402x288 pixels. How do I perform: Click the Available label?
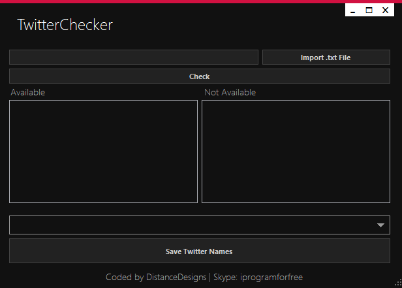28,92
